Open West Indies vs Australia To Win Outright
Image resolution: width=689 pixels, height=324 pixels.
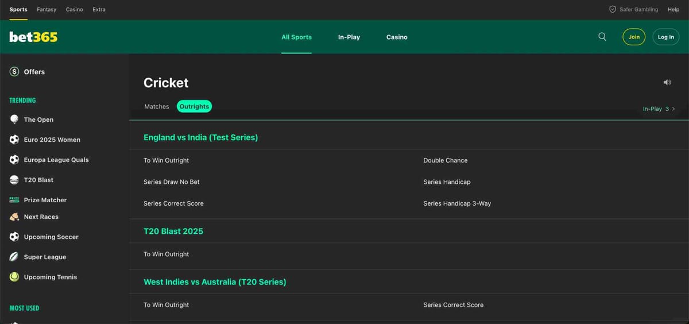(x=166, y=305)
